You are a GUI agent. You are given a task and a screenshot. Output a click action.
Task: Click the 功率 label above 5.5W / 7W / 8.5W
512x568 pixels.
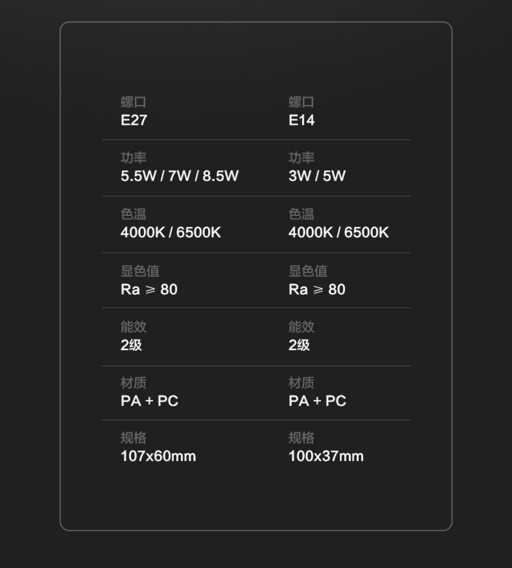133,158
